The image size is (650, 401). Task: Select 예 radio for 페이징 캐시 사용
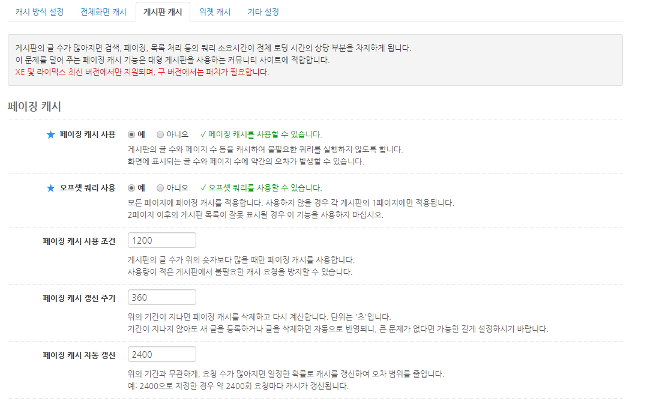[130, 134]
